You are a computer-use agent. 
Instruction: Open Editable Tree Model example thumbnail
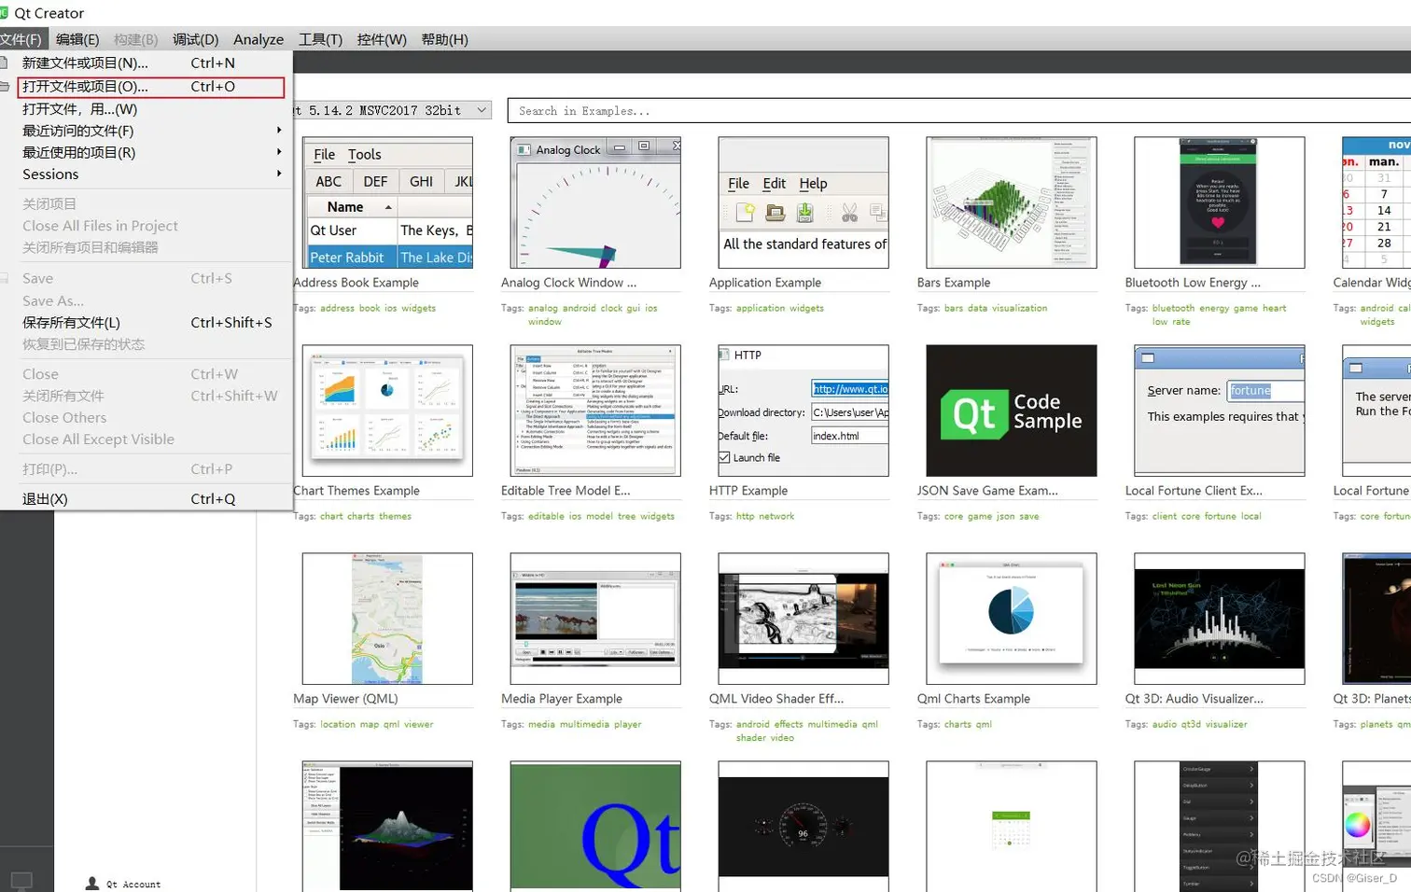(595, 411)
